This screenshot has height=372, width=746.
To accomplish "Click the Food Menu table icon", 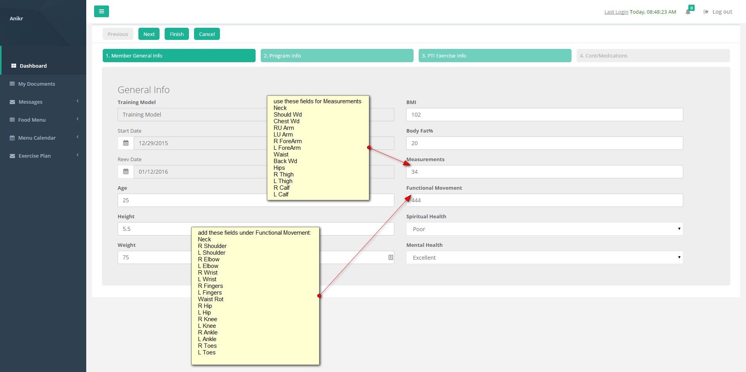I will click(x=12, y=120).
